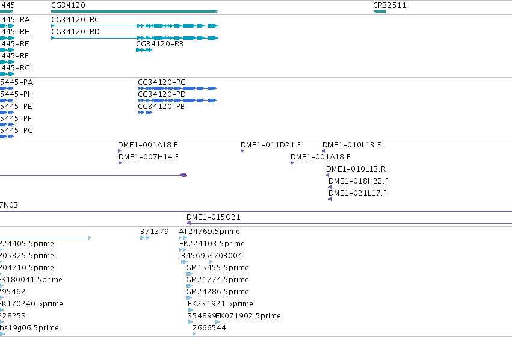This screenshot has width=512, height=337.
Task: Select the CG34120-RB exon glyph
Action: (144, 50)
